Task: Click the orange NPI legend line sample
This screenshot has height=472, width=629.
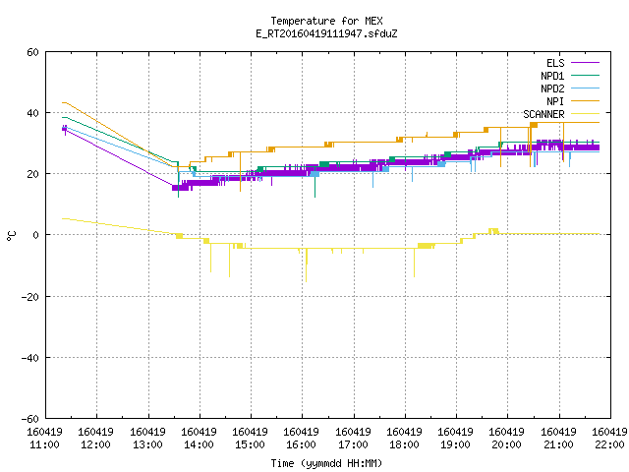Action: pos(585,100)
